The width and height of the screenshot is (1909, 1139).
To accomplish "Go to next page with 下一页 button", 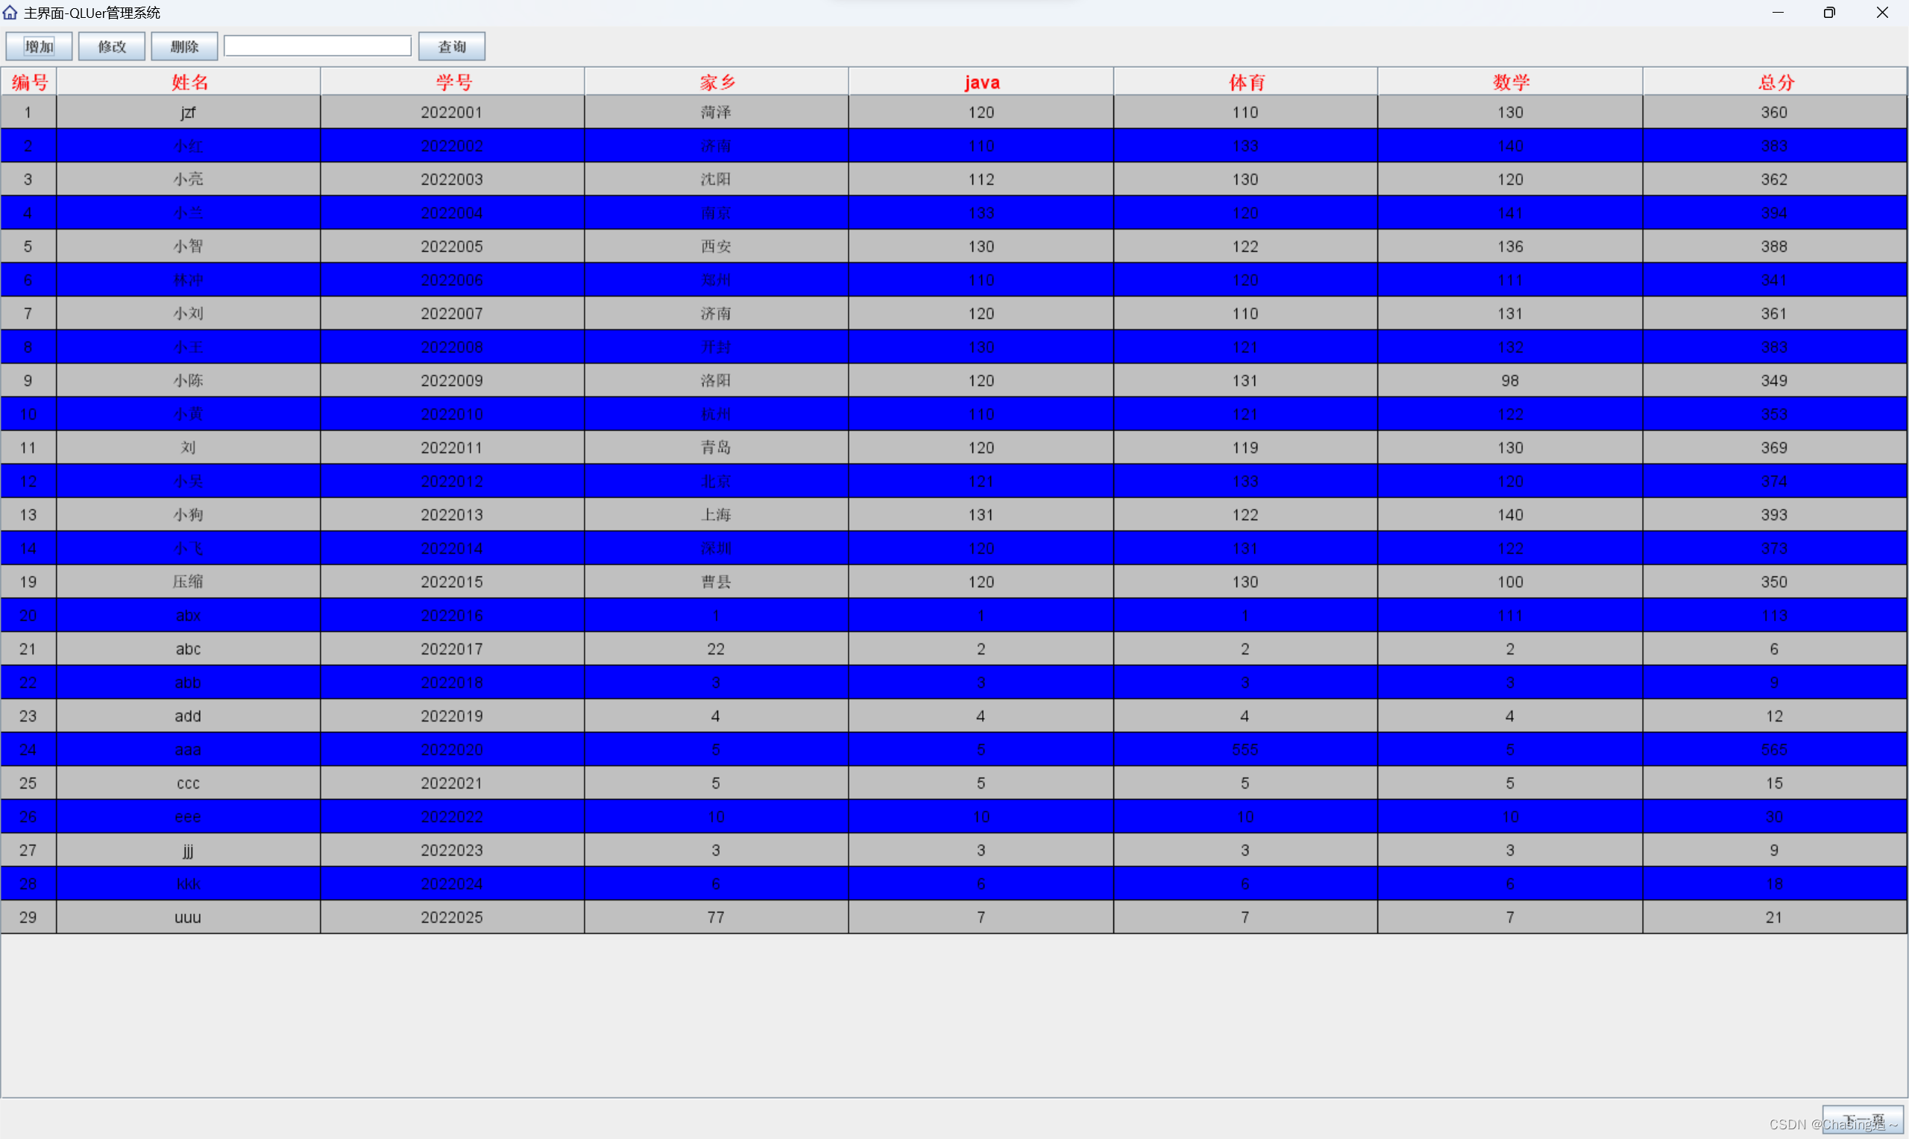I will point(1862,1119).
